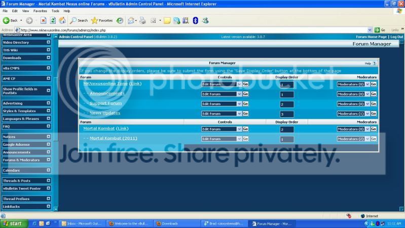Open the Mortal Kombat (Link) forum
Screen dimensions: 405x228
(106, 128)
